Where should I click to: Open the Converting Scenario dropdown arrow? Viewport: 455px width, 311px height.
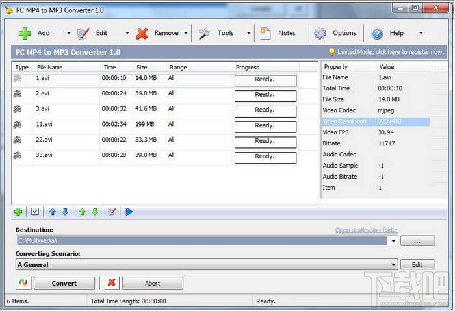[393, 264]
